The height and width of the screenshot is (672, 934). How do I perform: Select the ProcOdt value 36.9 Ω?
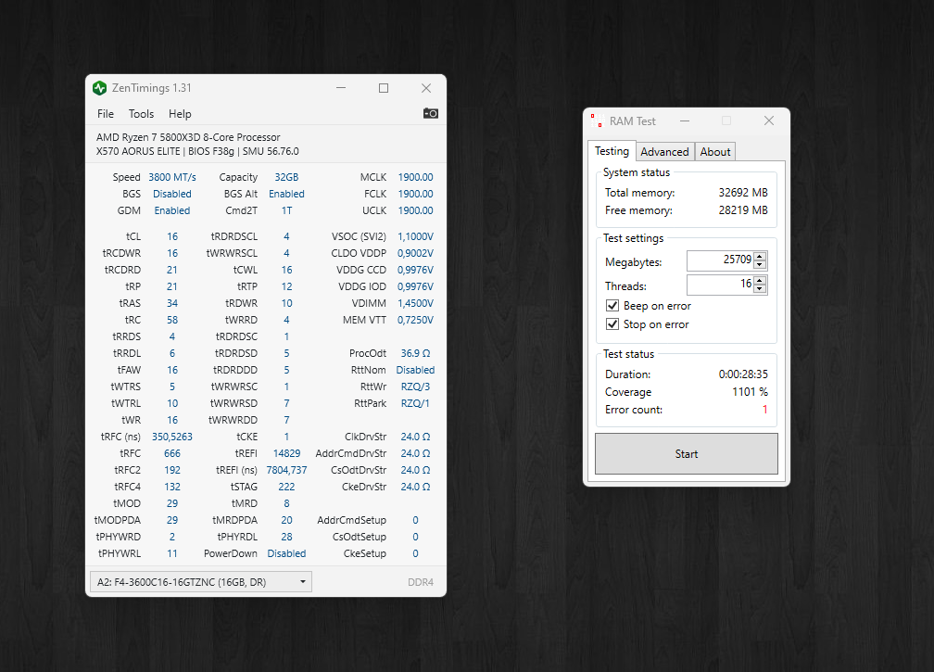tap(415, 353)
